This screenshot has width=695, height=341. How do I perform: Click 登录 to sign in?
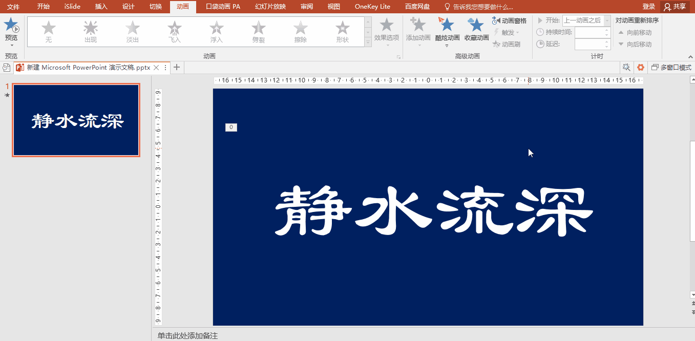click(648, 7)
